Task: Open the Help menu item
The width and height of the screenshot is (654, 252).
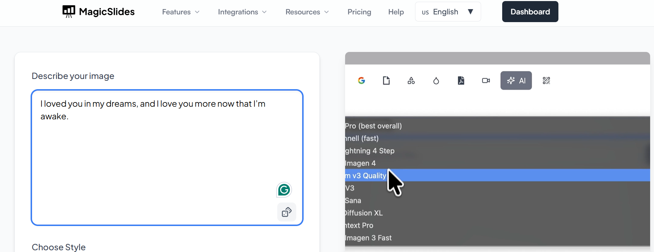Action: click(x=396, y=12)
